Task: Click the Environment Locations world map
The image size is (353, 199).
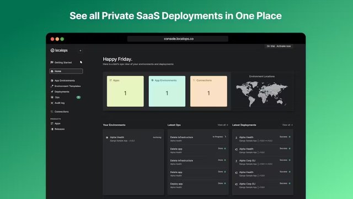Action: click(262, 94)
